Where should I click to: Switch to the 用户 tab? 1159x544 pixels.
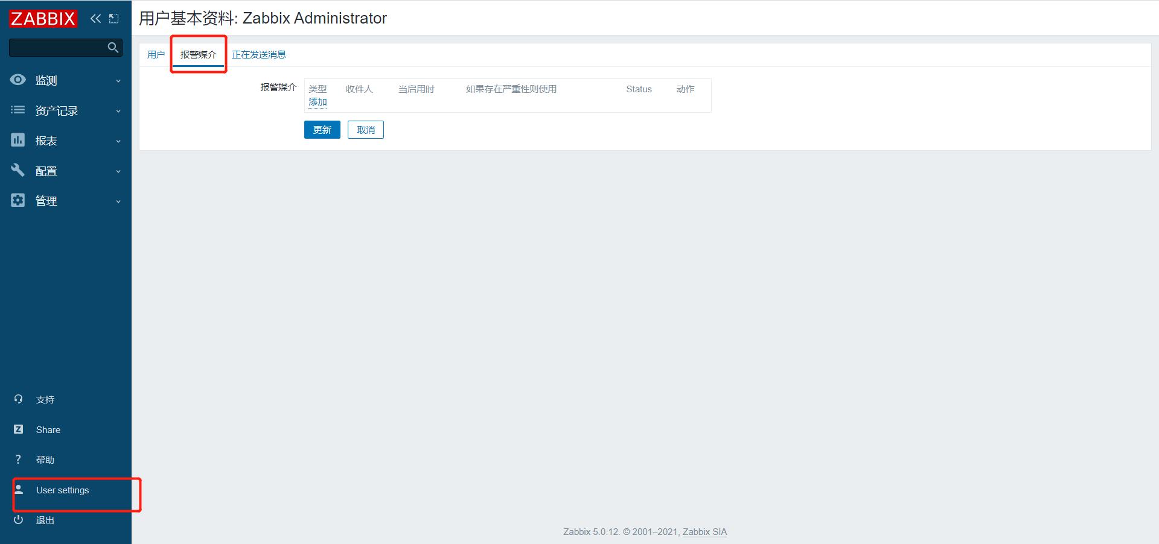tap(156, 55)
